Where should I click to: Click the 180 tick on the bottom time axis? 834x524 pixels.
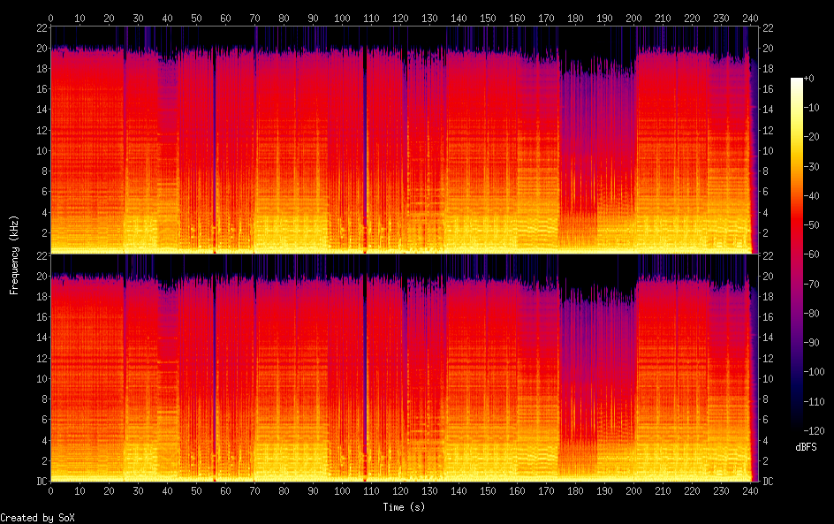pyautogui.click(x=574, y=491)
